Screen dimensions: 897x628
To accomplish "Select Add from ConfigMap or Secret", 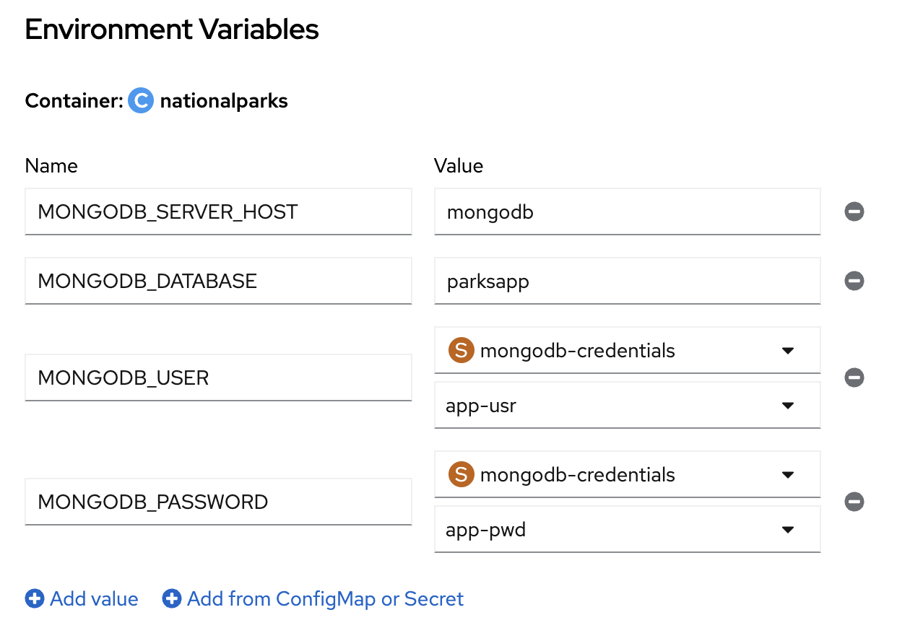I will tap(325, 599).
